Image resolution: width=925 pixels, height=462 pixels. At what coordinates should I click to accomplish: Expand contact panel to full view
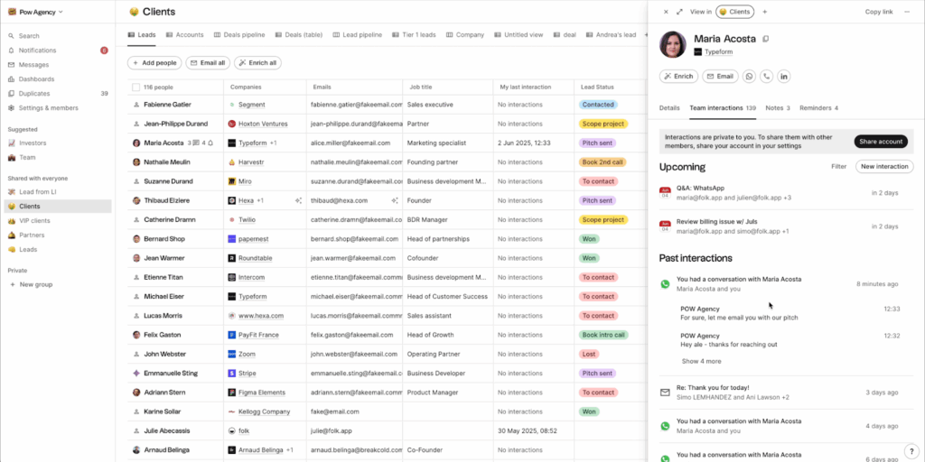click(x=679, y=12)
